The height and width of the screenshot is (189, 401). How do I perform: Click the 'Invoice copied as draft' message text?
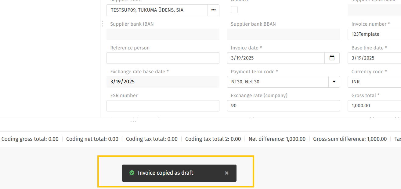[x=165, y=173]
